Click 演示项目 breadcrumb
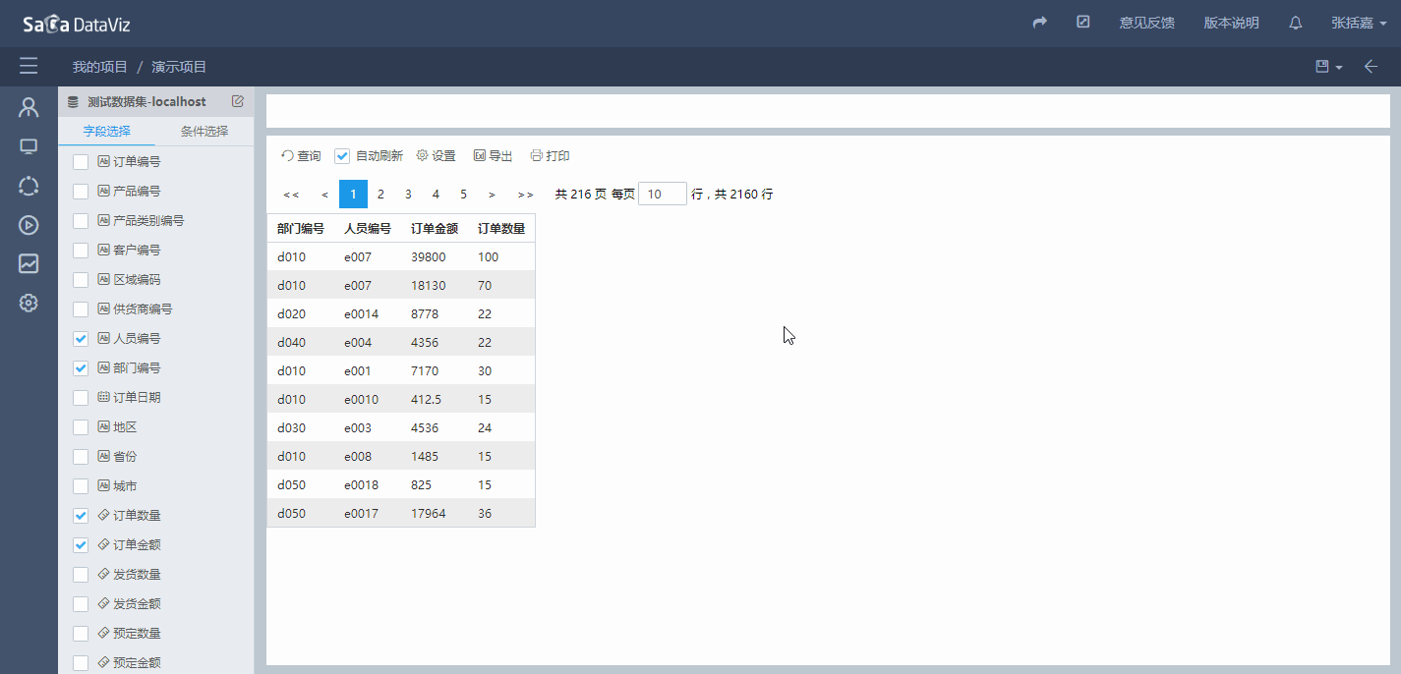The image size is (1401, 674). (x=179, y=67)
